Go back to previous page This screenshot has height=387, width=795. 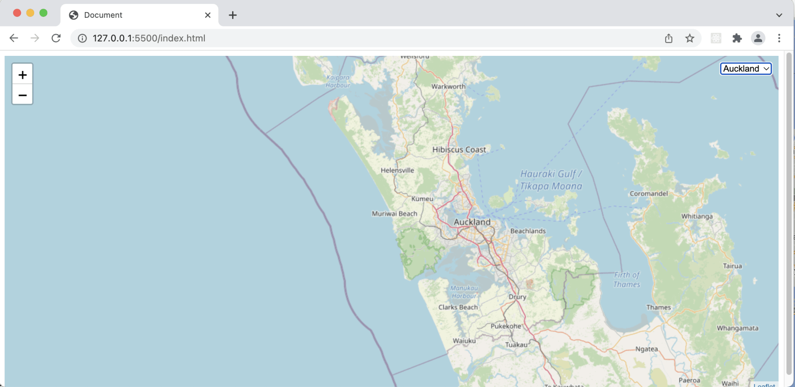point(14,38)
